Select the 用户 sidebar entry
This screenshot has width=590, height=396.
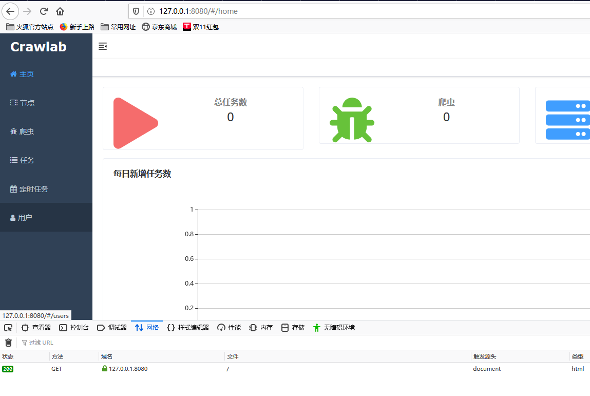point(26,217)
